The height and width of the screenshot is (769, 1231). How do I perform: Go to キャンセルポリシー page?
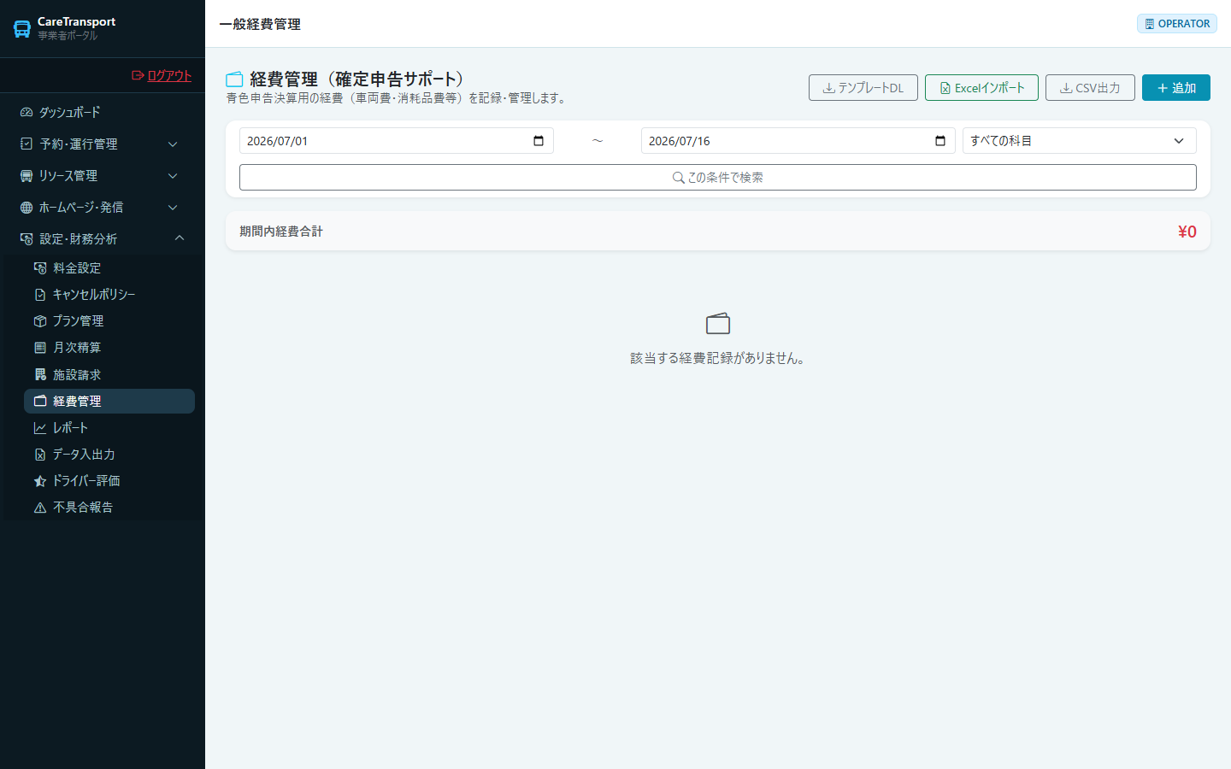click(x=109, y=294)
